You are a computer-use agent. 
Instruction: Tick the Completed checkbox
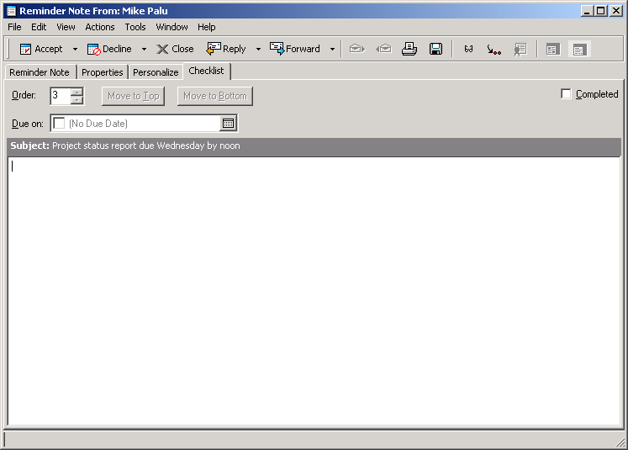coord(566,94)
